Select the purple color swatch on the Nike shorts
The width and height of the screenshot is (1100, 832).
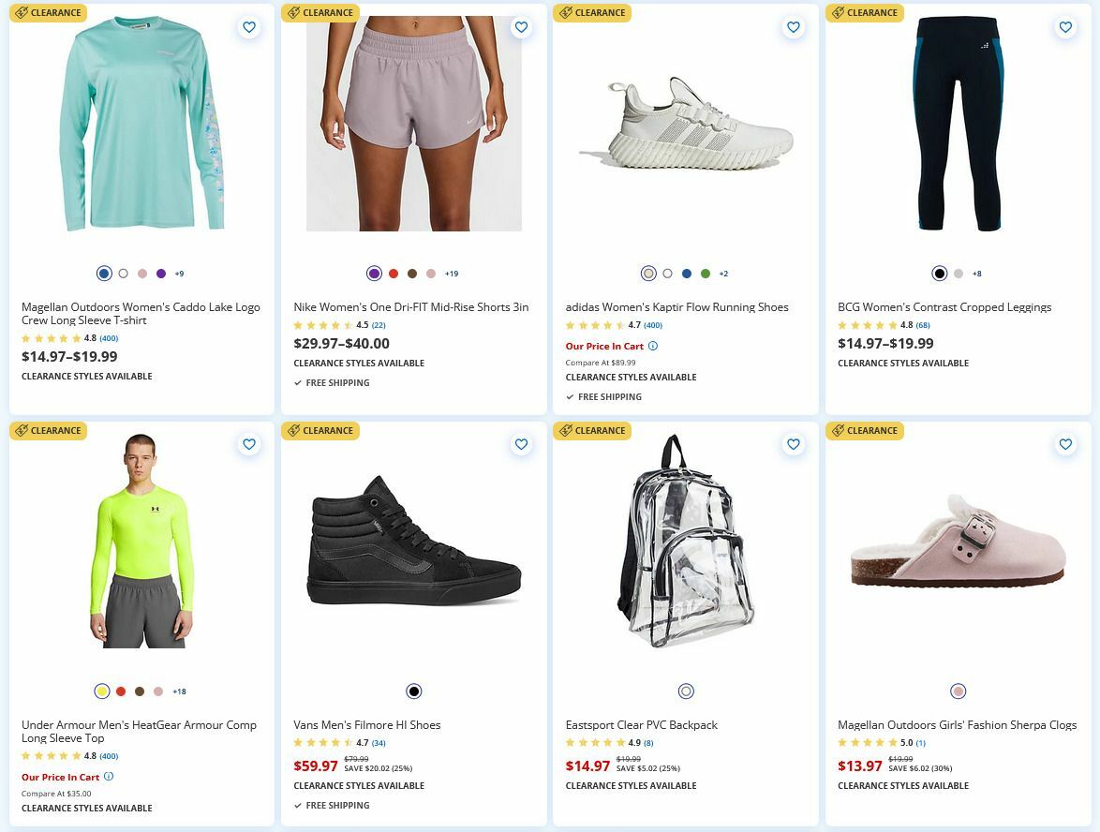coord(375,274)
